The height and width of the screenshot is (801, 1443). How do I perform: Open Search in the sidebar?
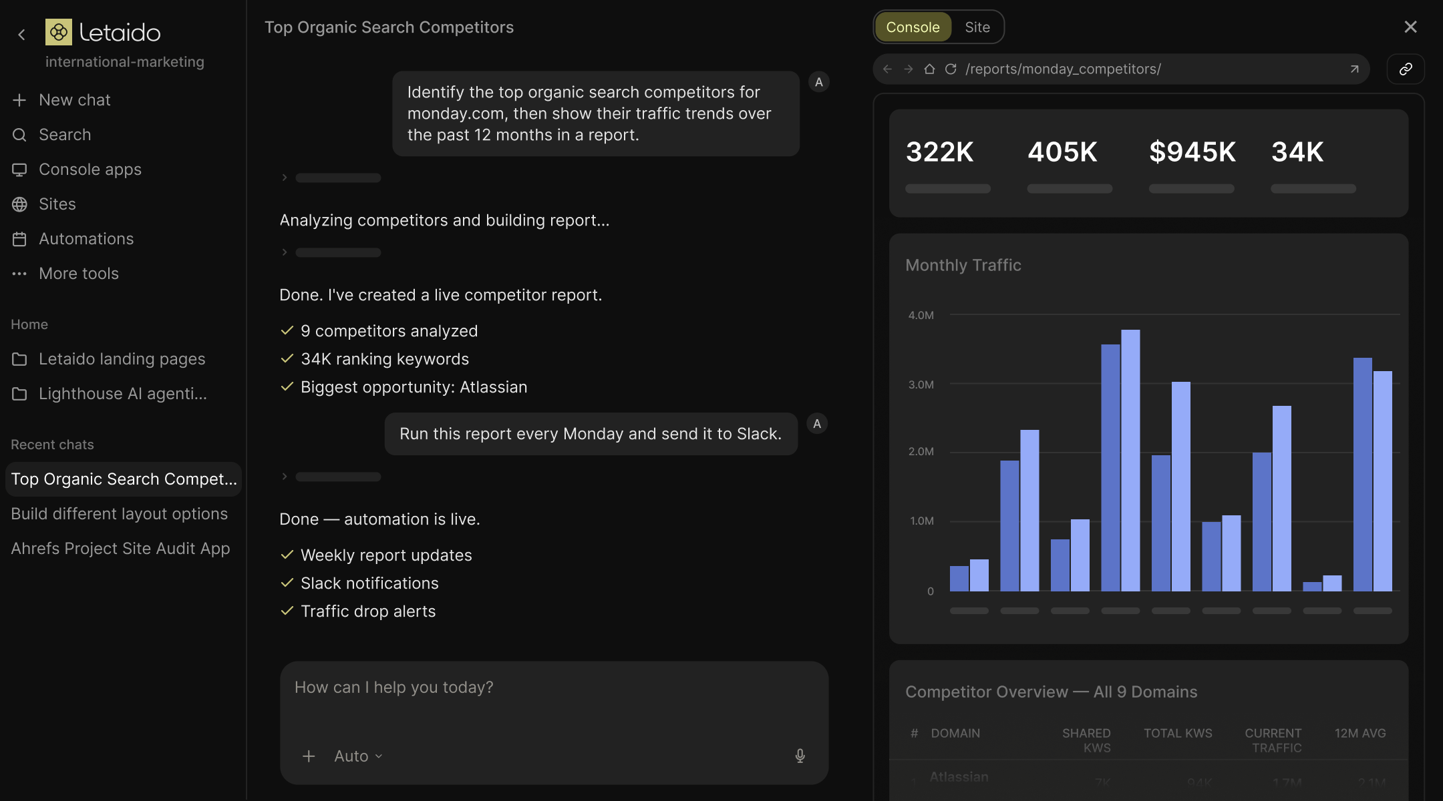51,134
